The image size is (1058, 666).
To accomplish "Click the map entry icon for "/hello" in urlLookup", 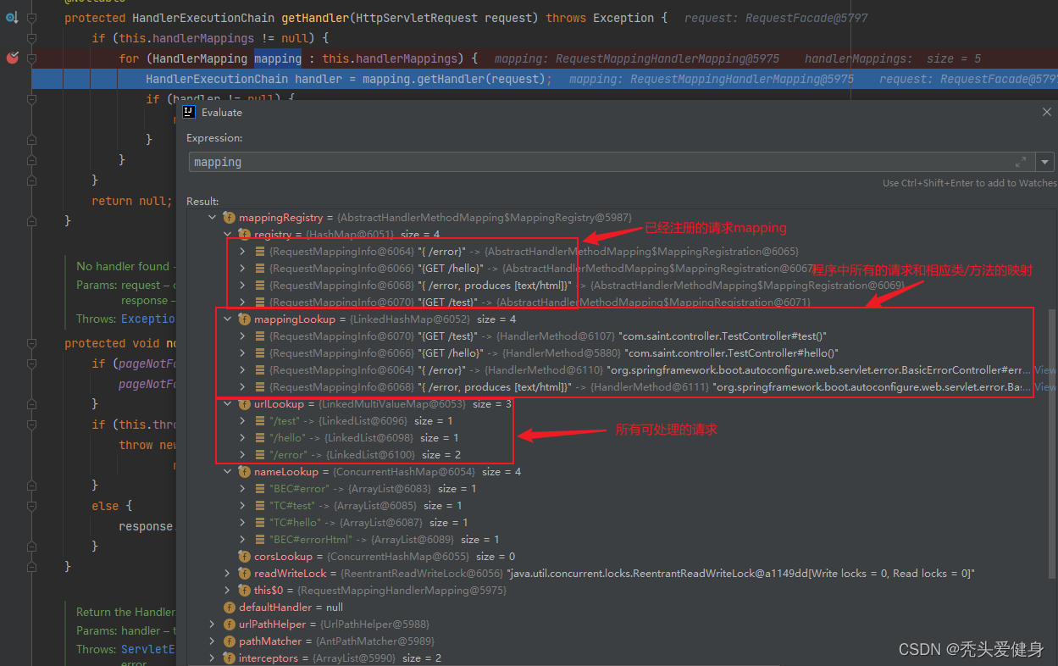I will tap(259, 438).
